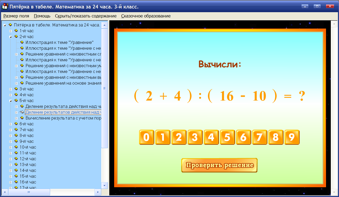Select the 15-й час tree item label

point(28,176)
